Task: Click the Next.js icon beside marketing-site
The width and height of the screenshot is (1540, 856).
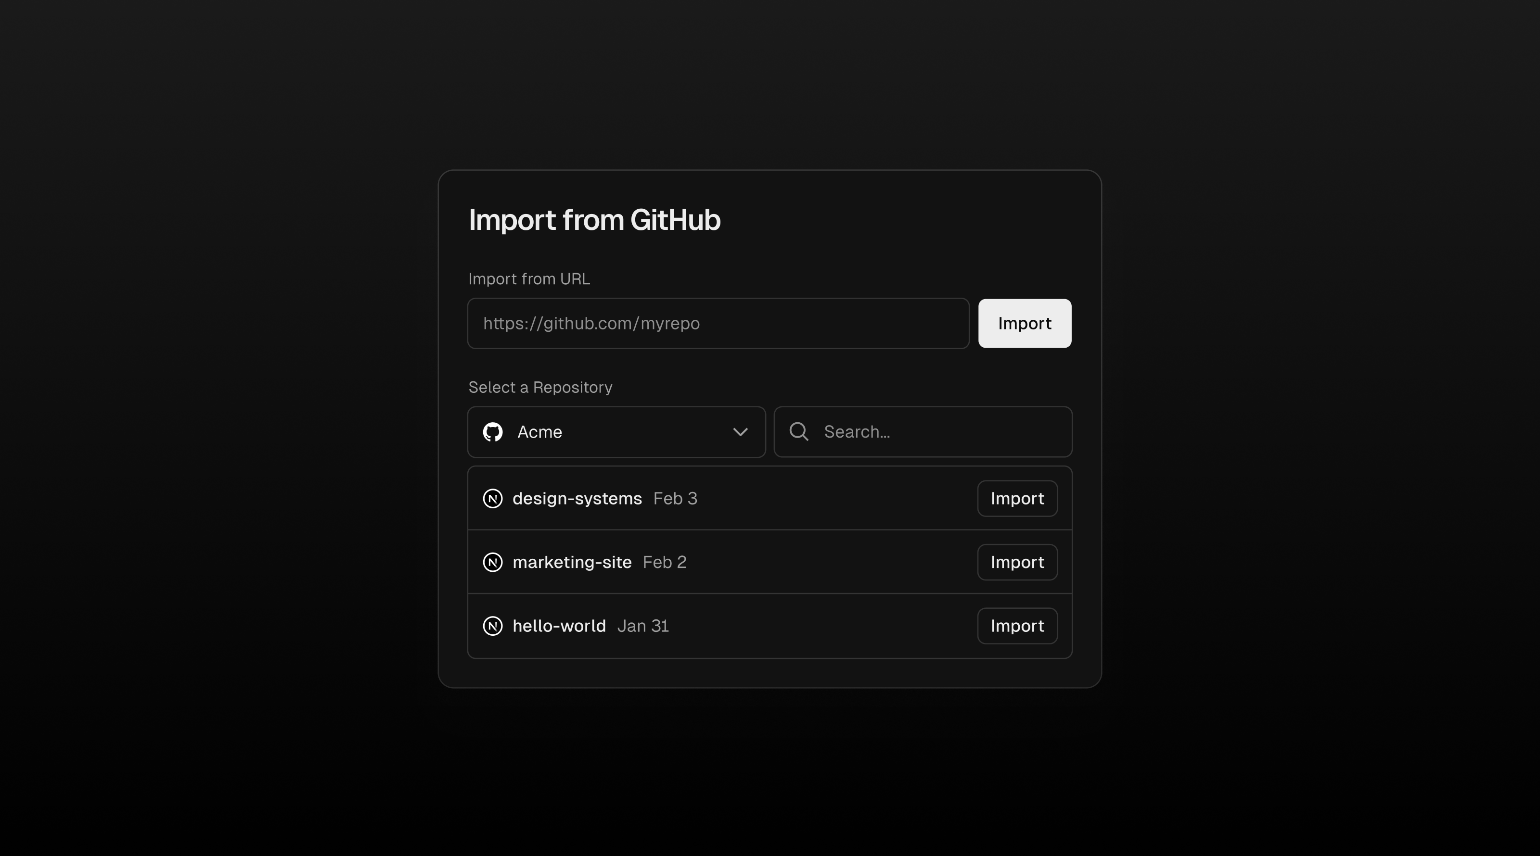Action: [x=493, y=562]
